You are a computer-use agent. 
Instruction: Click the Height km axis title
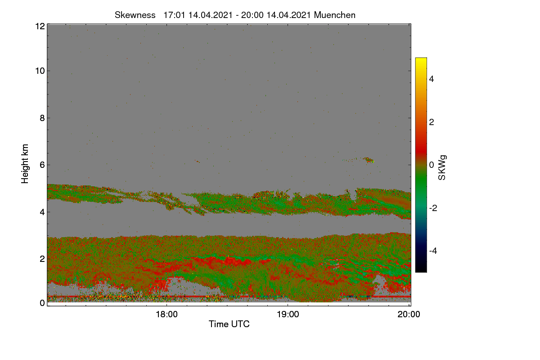coord(25,164)
